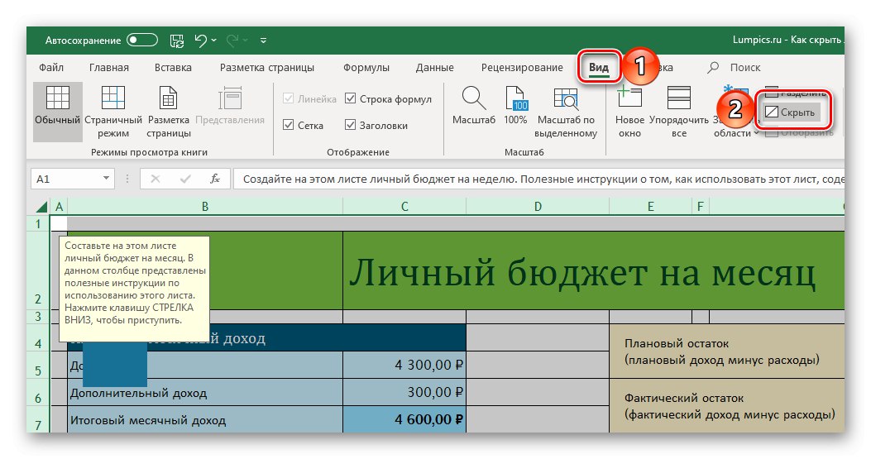Click the cell with 4 600,00 ₽
Image resolution: width=871 pixels, height=459 pixels.
404,419
